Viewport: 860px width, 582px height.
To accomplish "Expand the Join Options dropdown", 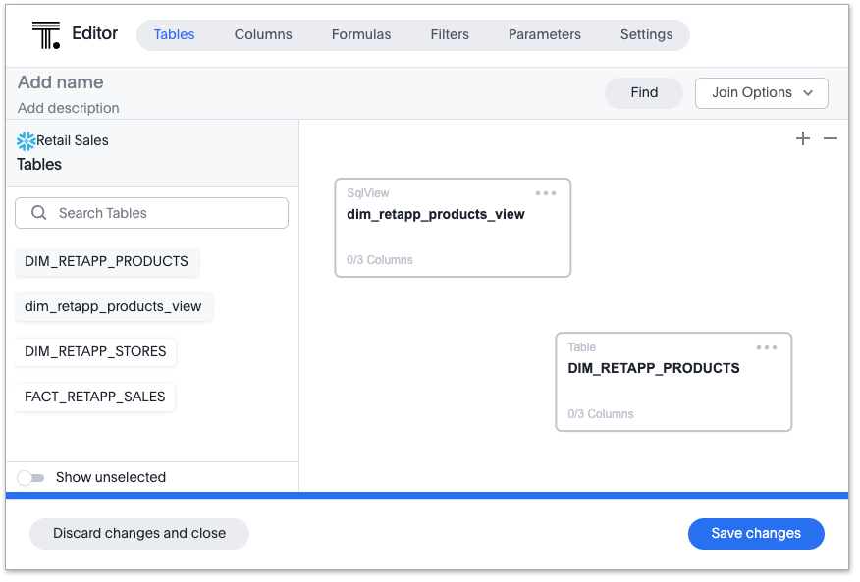I will [x=762, y=93].
